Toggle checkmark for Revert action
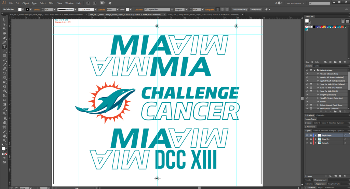 coord(307,102)
